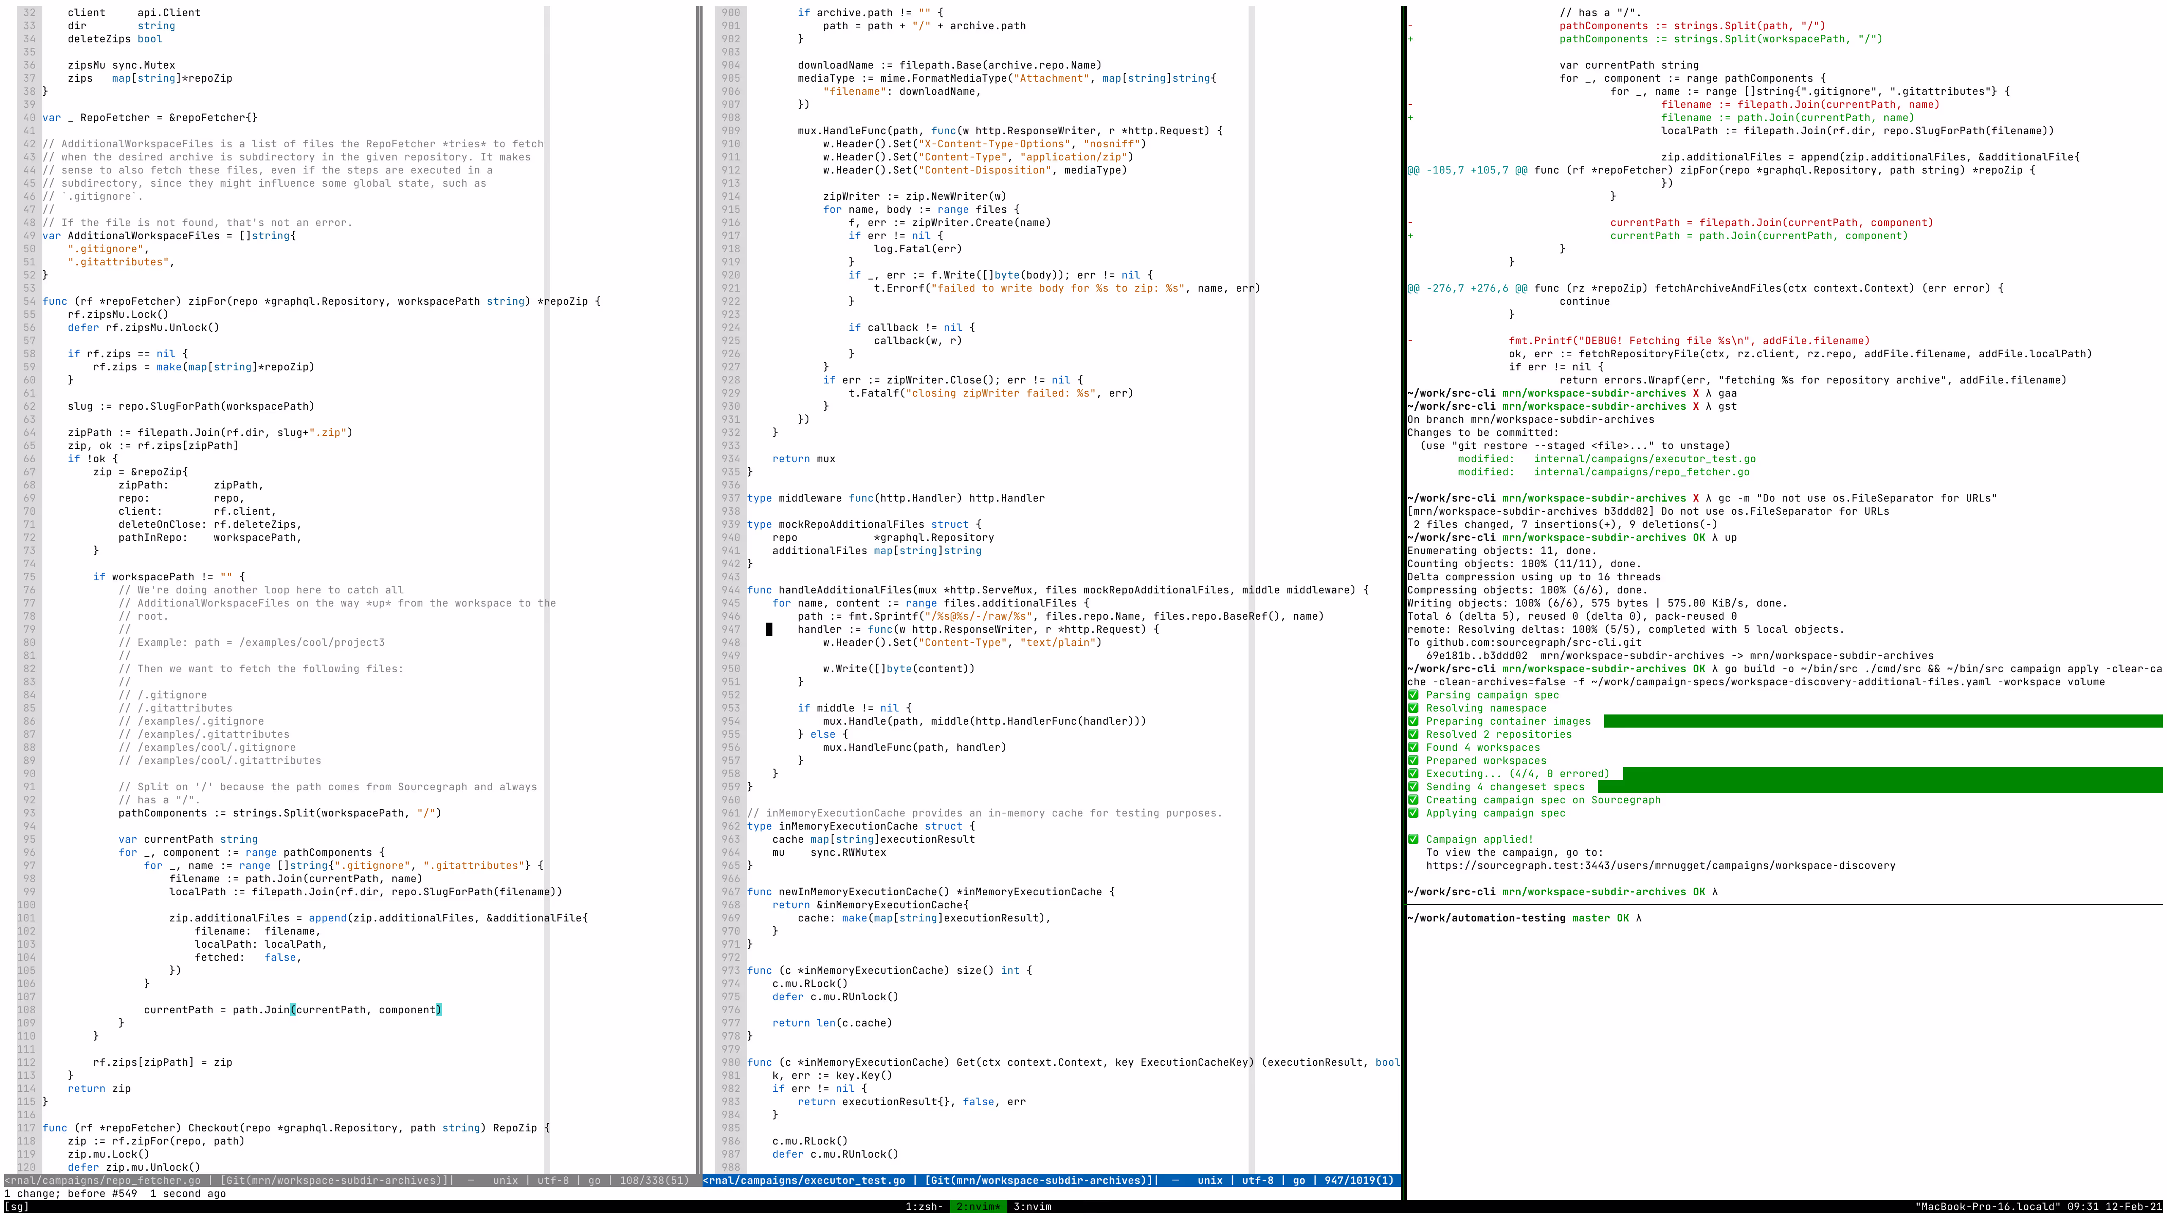
Task: Click the 'gc -m' commit command line
Action: tap(1858, 498)
